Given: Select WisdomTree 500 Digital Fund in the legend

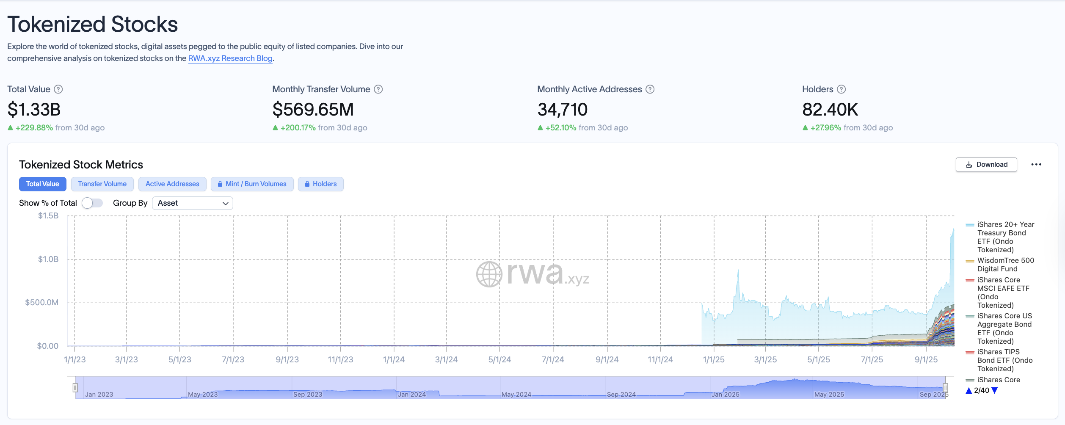Looking at the screenshot, I should [1006, 264].
